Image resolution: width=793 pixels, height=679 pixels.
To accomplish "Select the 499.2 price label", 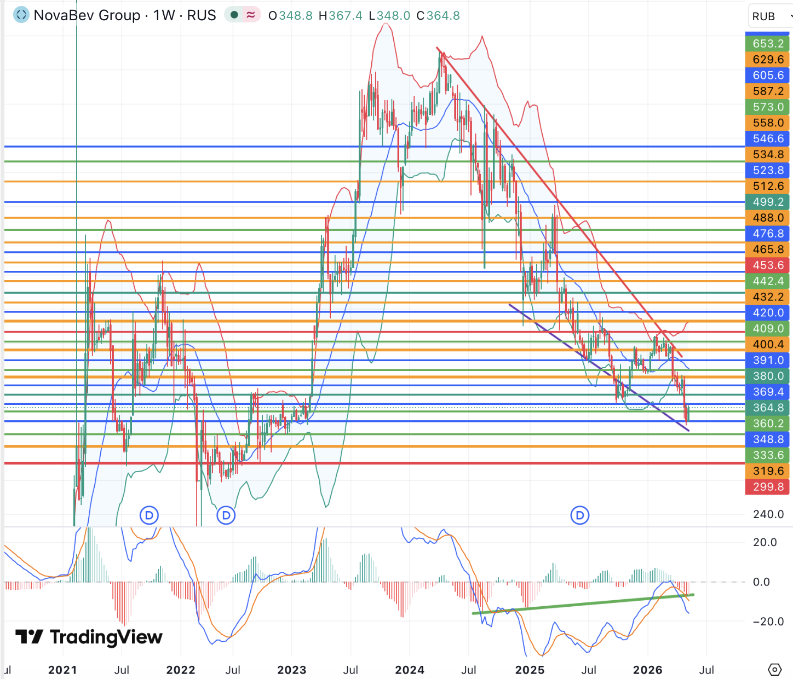I will [767, 202].
